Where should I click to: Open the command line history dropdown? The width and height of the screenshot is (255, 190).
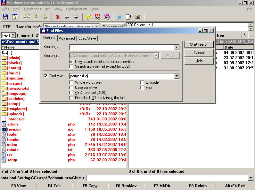pos(251,178)
